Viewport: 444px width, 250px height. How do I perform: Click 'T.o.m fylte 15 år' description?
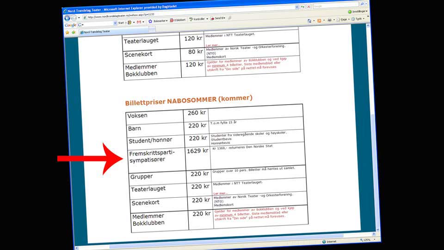(x=223, y=122)
